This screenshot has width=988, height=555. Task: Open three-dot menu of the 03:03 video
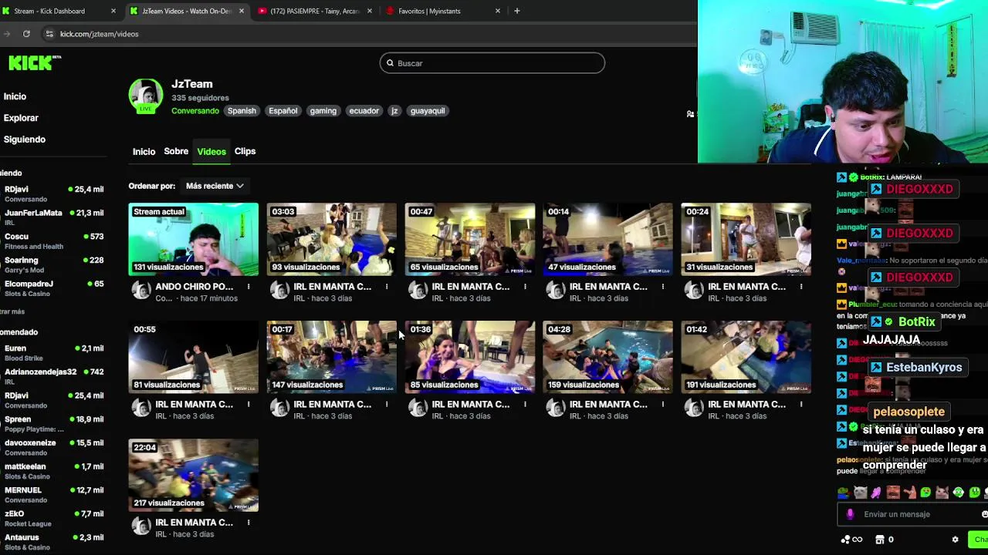pyautogui.click(x=387, y=287)
